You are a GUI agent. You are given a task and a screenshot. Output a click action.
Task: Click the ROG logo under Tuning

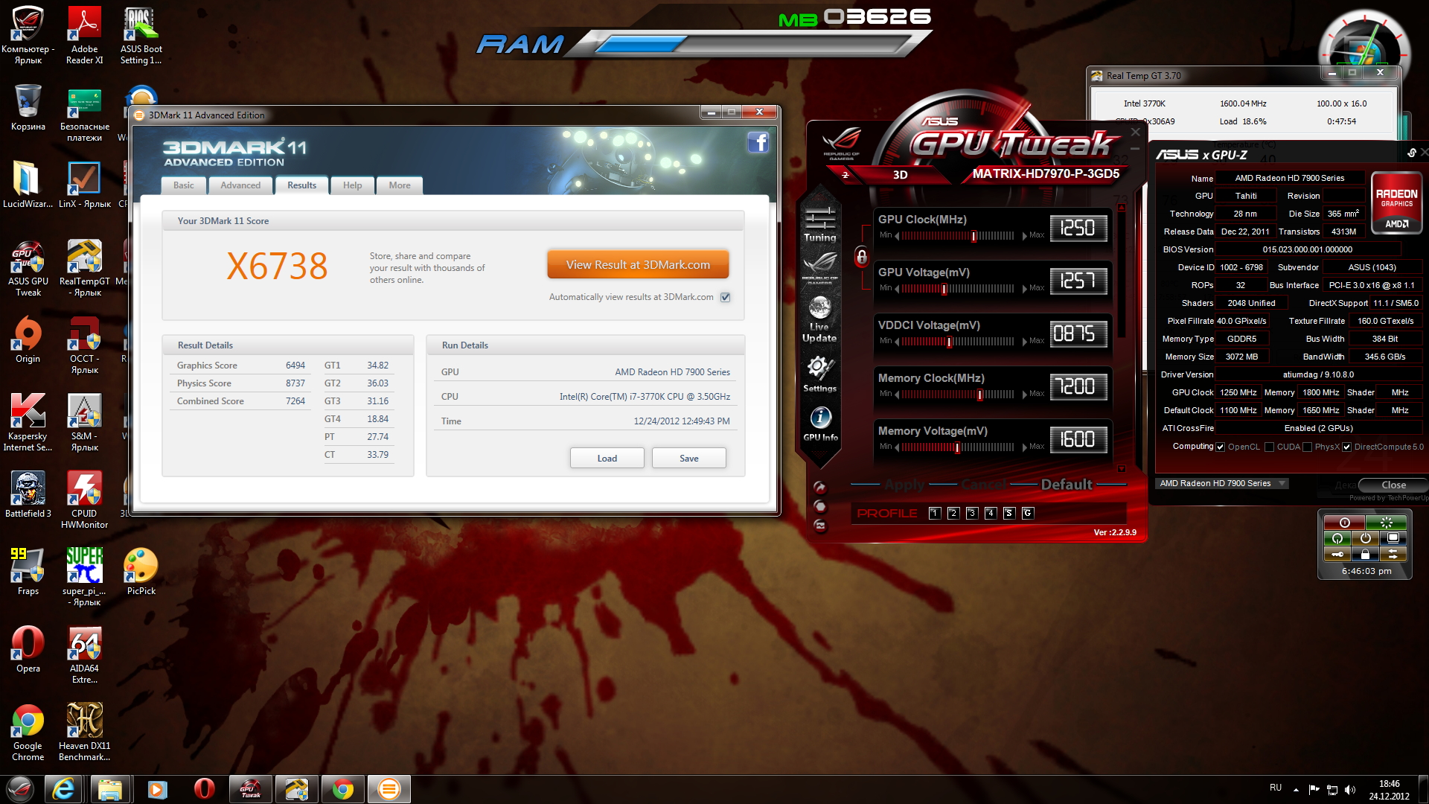coord(819,267)
